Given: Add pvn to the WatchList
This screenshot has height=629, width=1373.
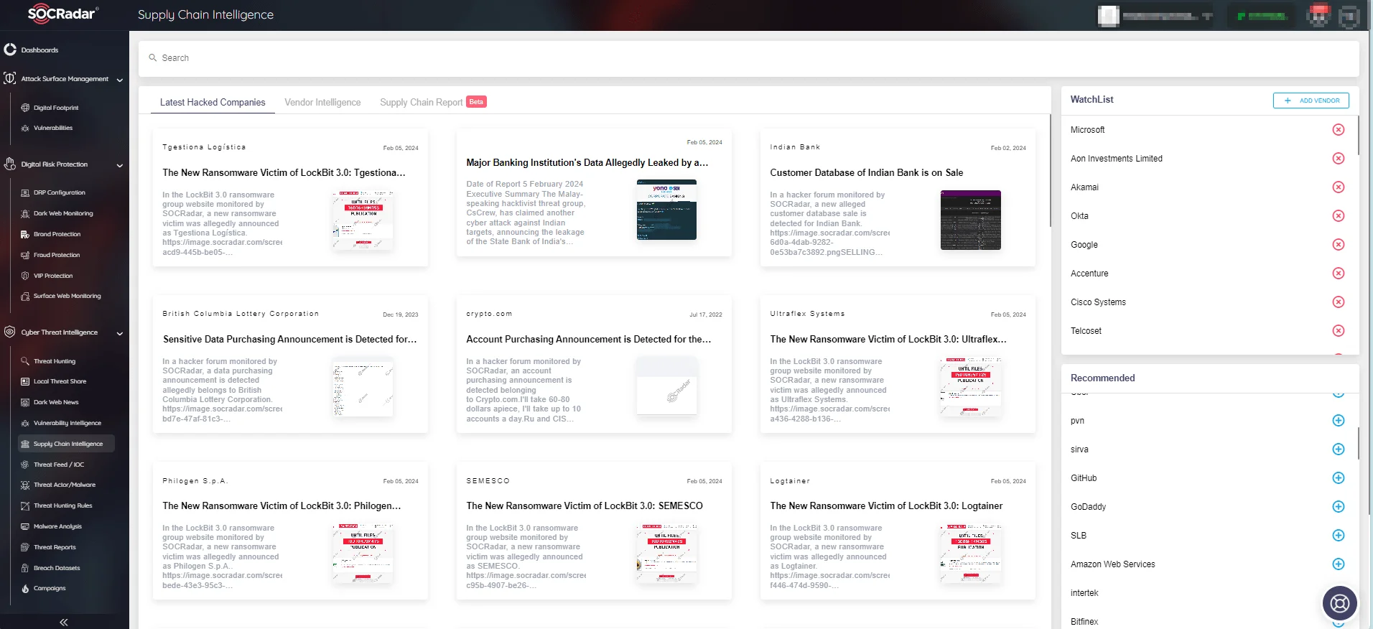Looking at the screenshot, I should tap(1339, 421).
